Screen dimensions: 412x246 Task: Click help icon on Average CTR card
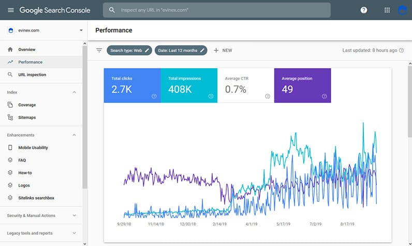tap(268, 96)
